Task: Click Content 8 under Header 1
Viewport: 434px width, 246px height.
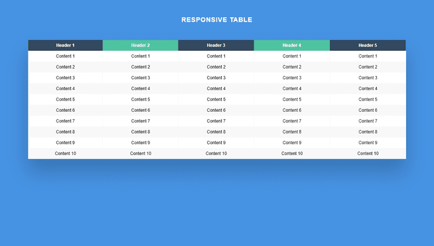Action: click(x=65, y=132)
